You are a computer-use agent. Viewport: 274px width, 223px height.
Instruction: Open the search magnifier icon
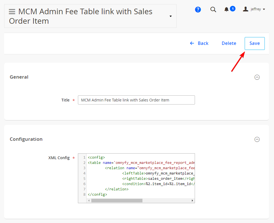213,9
